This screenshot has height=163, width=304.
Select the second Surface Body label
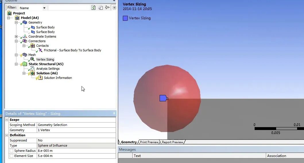tap(45, 32)
